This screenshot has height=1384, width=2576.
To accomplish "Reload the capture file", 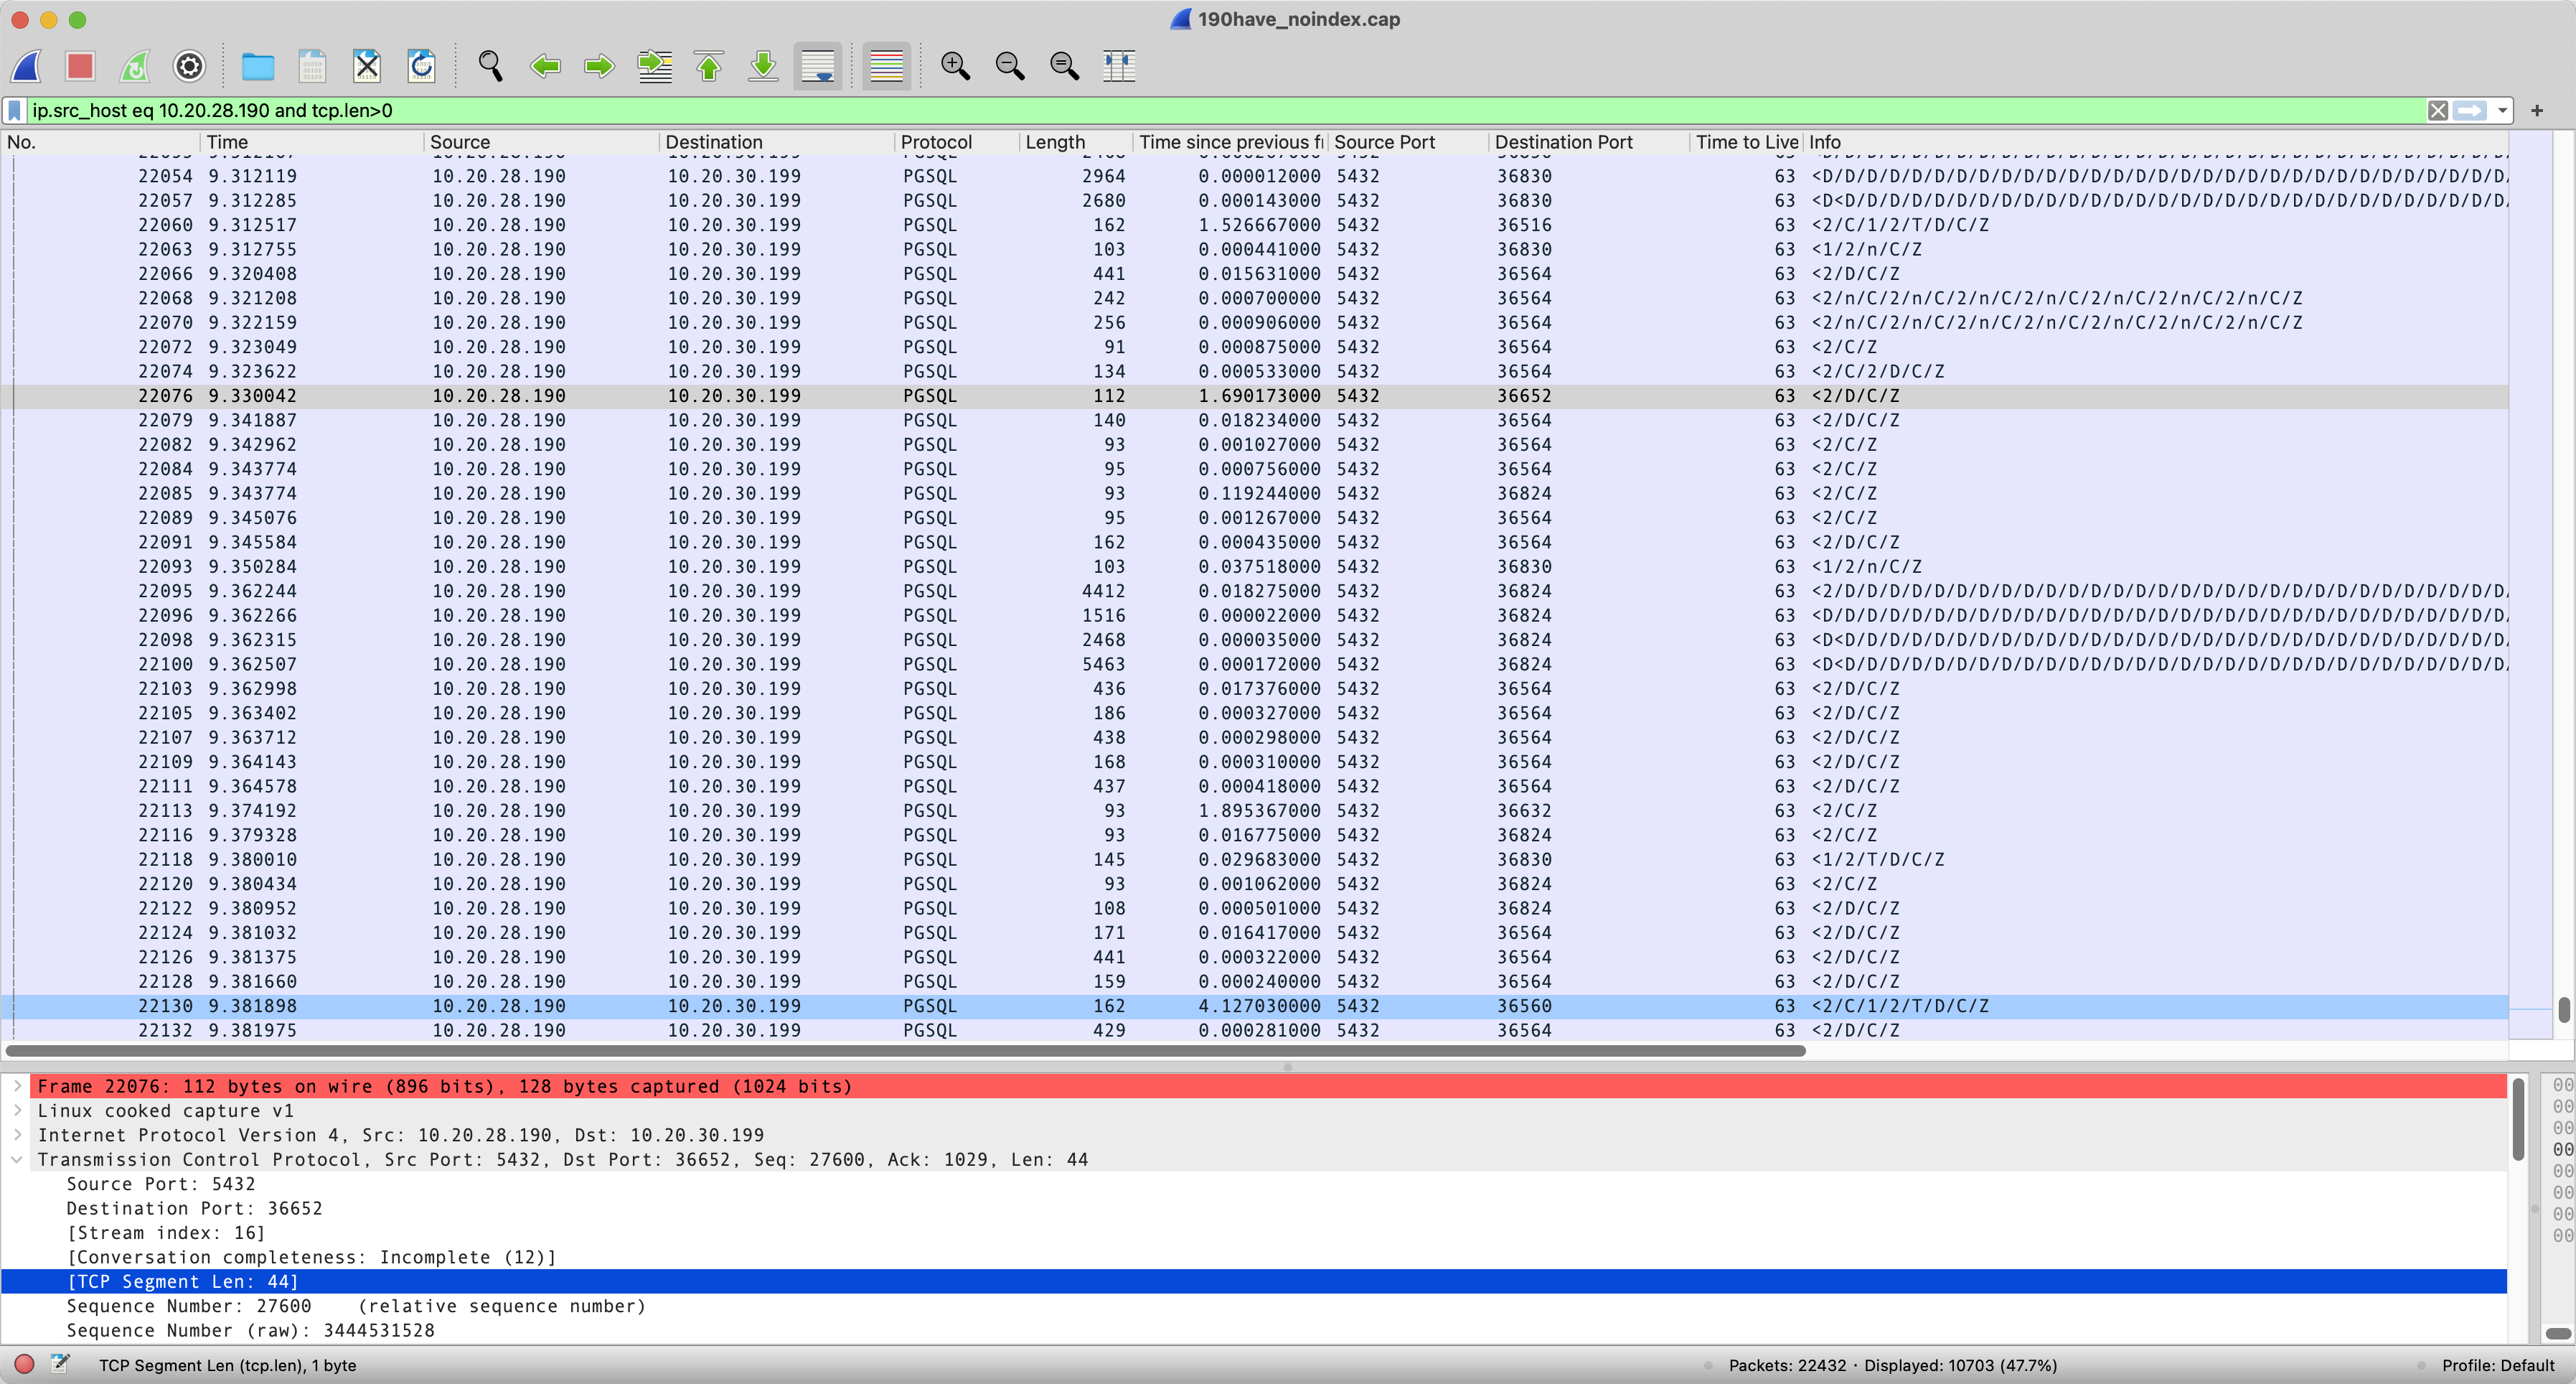I will coord(421,66).
